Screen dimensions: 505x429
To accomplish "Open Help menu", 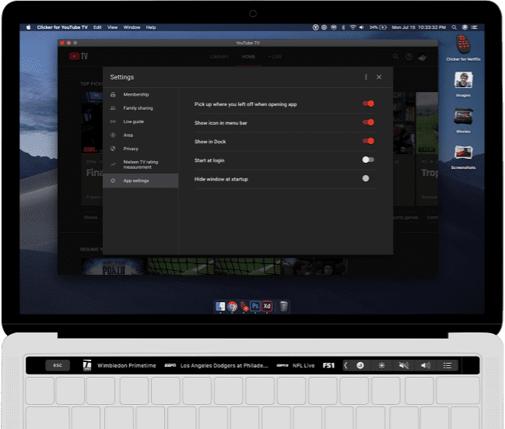I will 151,27.
